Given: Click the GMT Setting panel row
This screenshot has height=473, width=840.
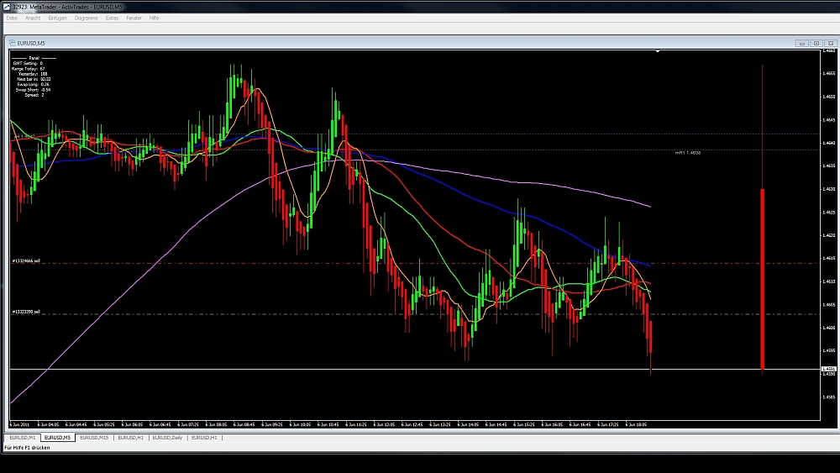Looking at the screenshot, I should click(28, 63).
